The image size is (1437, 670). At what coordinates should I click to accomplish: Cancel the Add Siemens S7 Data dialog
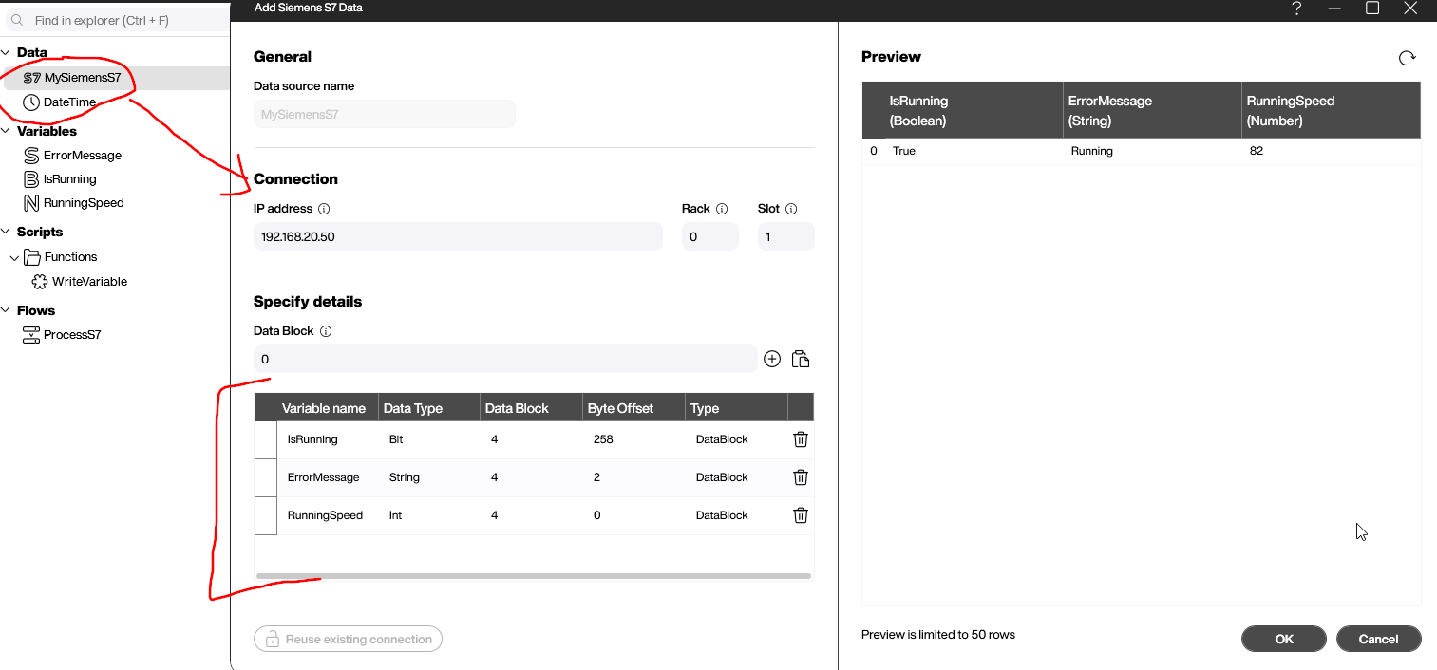pos(1379,639)
